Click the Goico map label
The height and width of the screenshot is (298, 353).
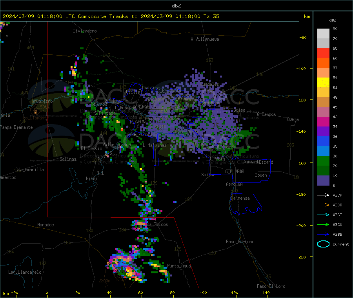[239, 110]
